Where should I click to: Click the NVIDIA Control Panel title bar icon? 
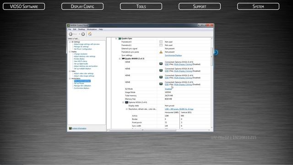68,26
